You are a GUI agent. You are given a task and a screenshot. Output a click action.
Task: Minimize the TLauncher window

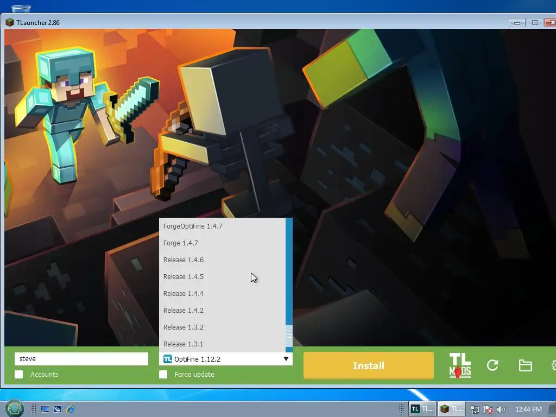(x=517, y=23)
